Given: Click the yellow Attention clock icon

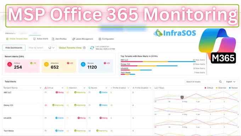Looking at the screenshot, I should point(46,64).
